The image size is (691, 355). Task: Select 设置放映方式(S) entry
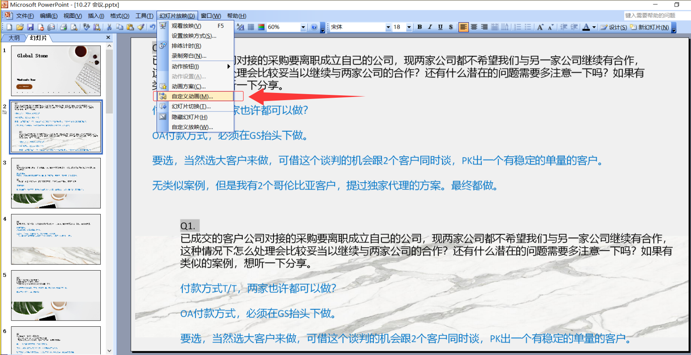(x=195, y=36)
